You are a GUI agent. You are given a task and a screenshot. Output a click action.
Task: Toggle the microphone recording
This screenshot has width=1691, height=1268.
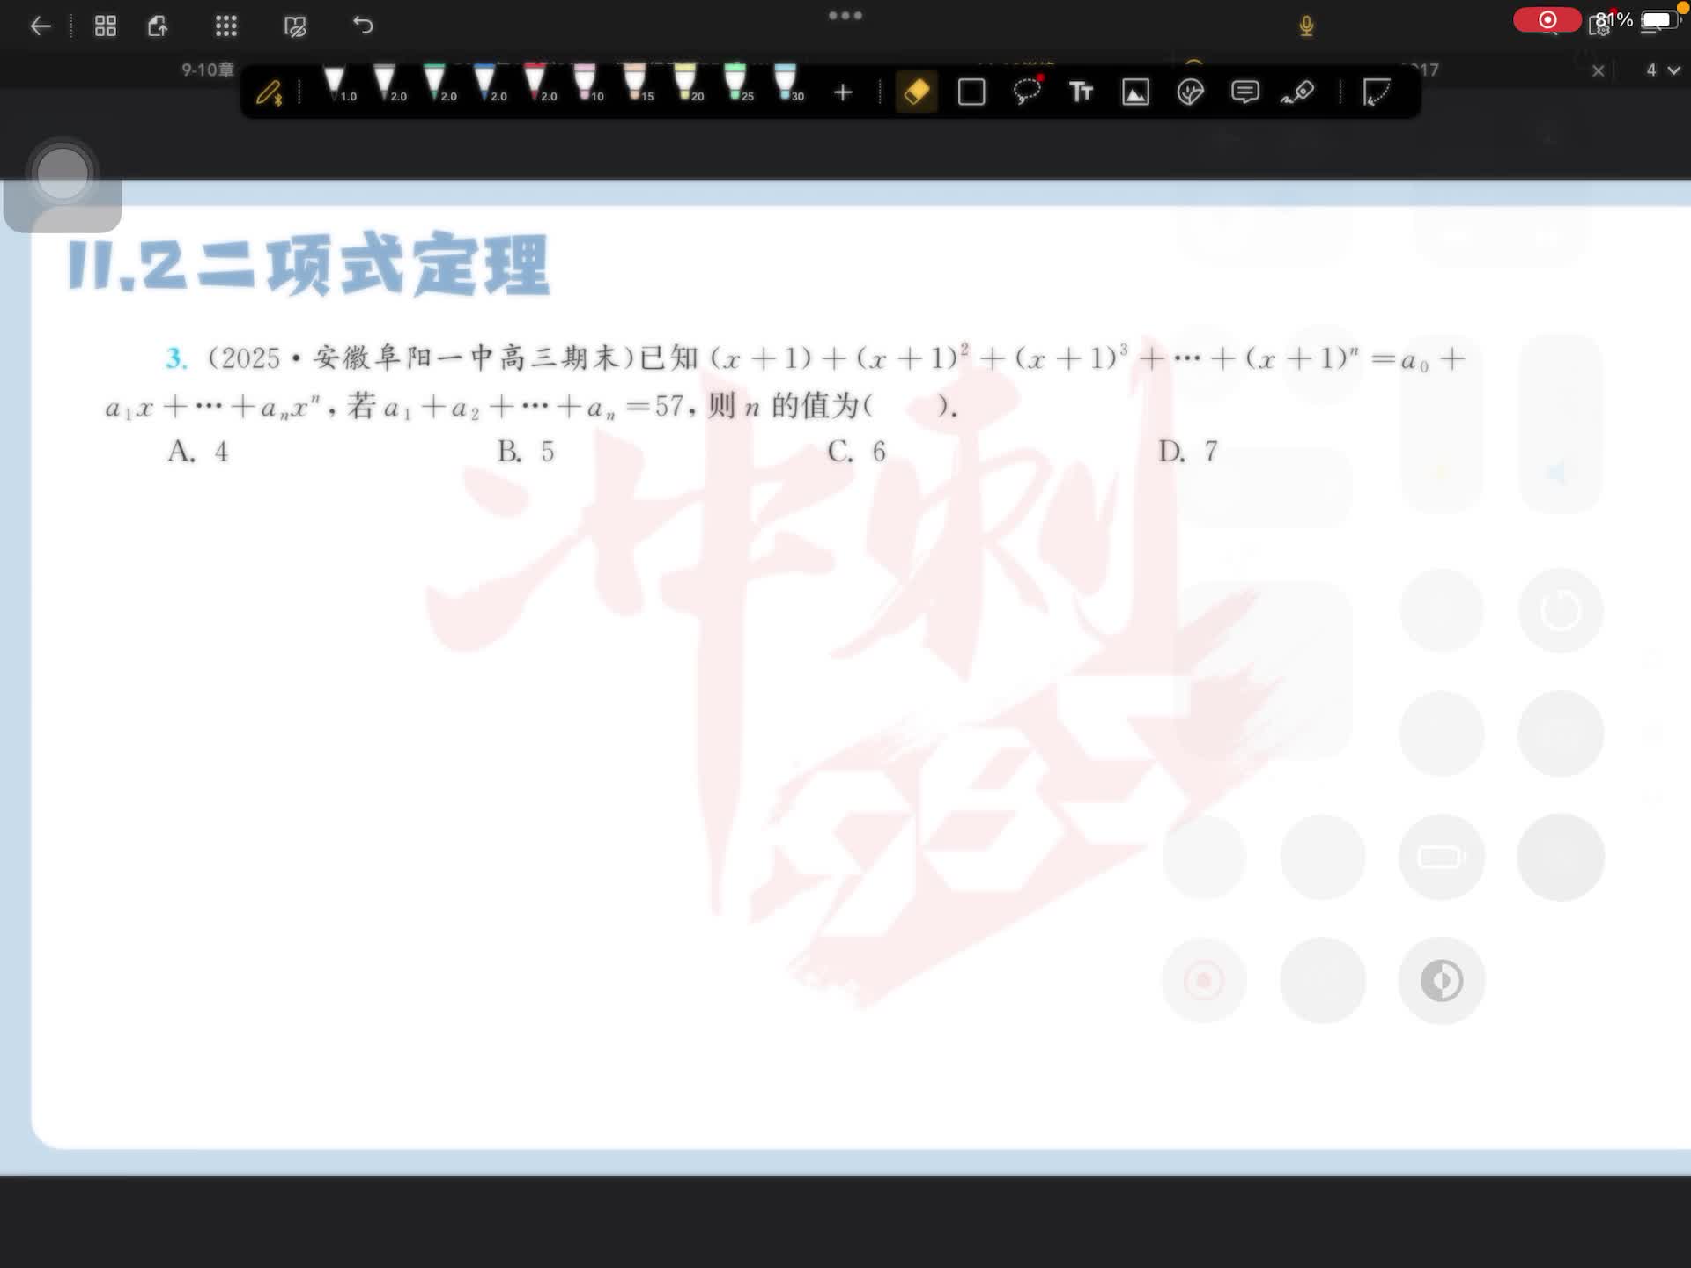(1306, 26)
